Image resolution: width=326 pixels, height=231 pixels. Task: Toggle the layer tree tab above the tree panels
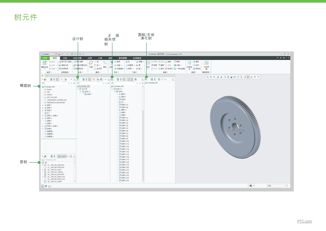[x=46, y=76]
